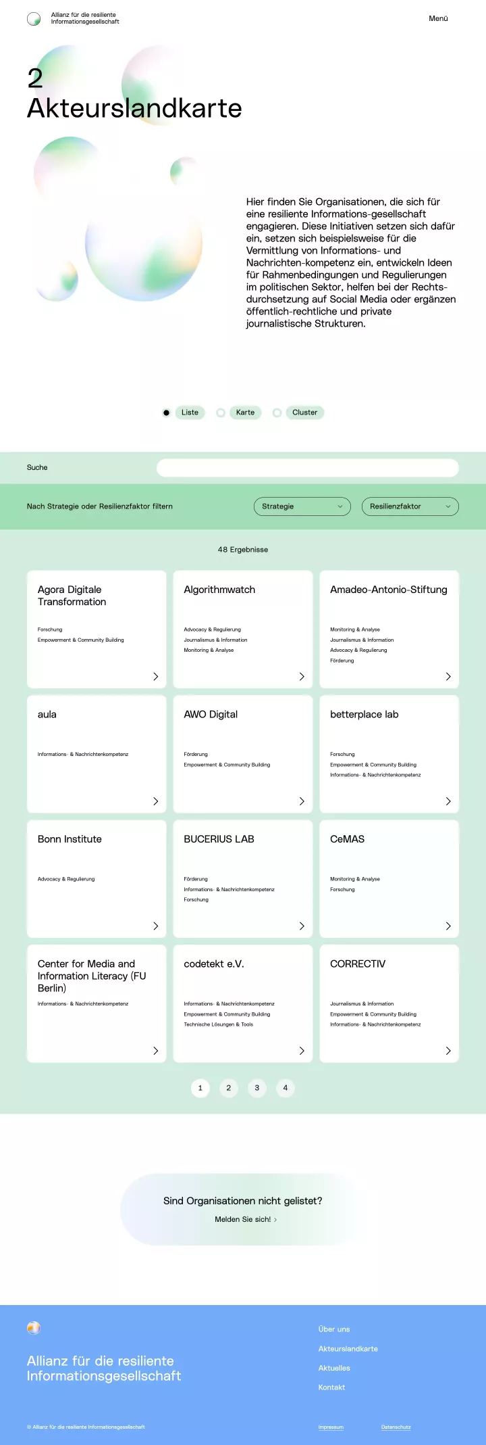Open arrow on Bonn Institute card
The height and width of the screenshot is (1445, 486).
(x=156, y=926)
